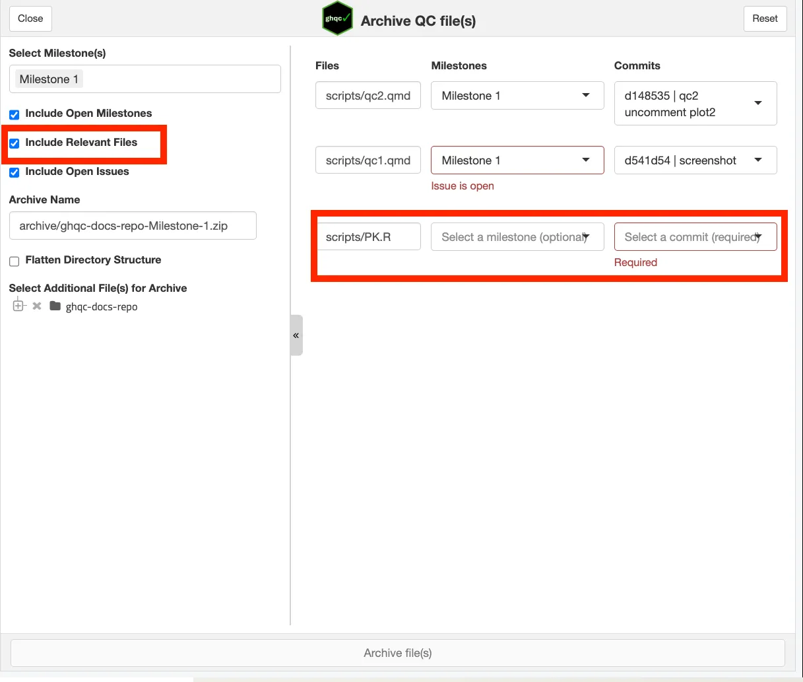Toggle Include Relevant Files checkbox
This screenshot has width=803, height=682.
click(15, 143)
